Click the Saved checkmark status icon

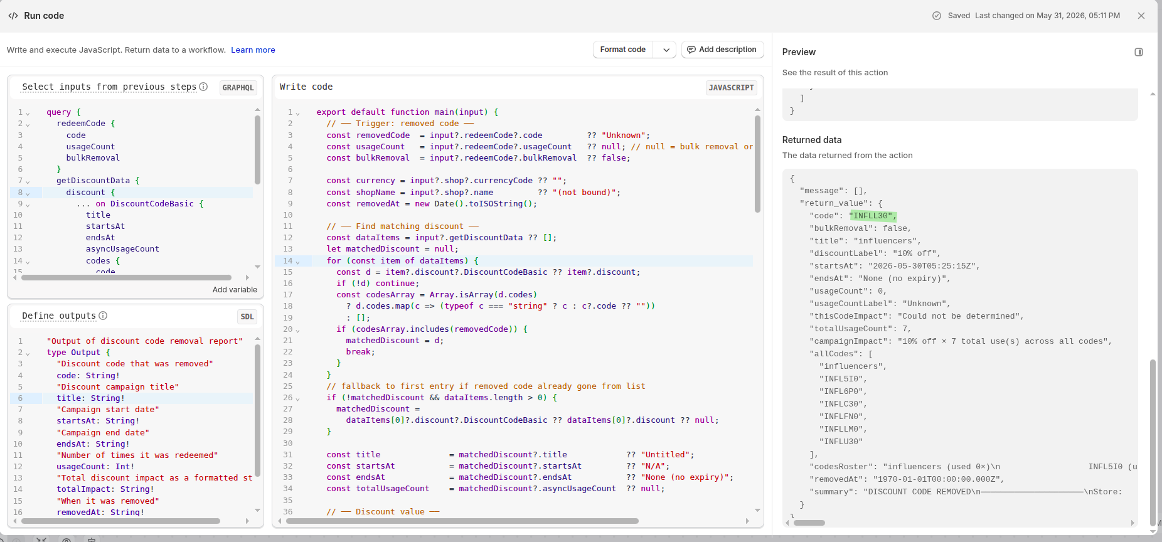point(937,16)
